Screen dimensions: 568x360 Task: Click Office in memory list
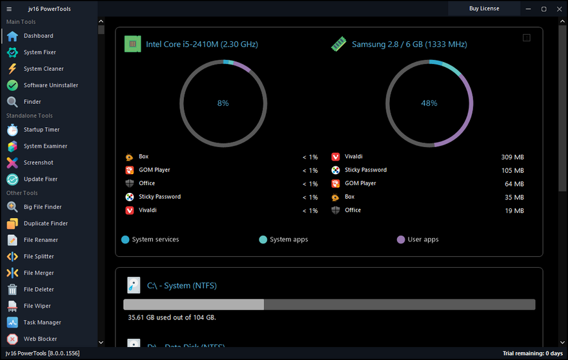point(353,210)
